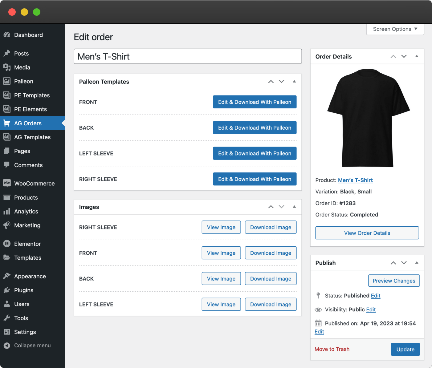Edit the published date
Screen dimensions: 432x368
319,332
